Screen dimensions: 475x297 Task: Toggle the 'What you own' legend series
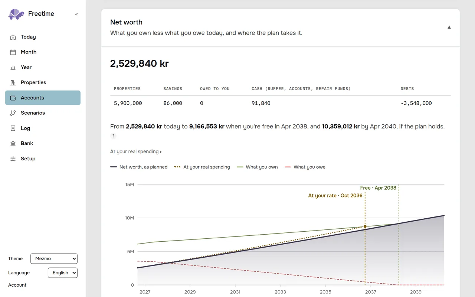click(257, 167)
